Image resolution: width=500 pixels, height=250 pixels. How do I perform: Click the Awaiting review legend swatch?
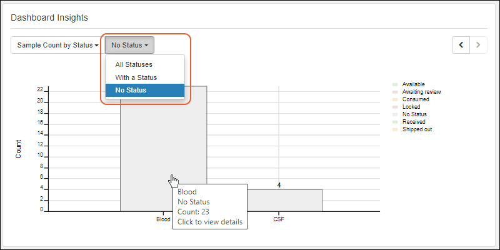click(x=395, y=92)
